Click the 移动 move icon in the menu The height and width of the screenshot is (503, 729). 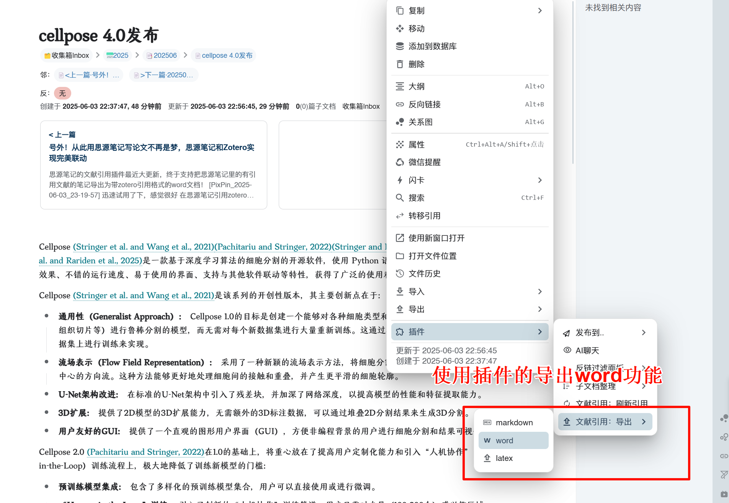[x=400, y=29]
